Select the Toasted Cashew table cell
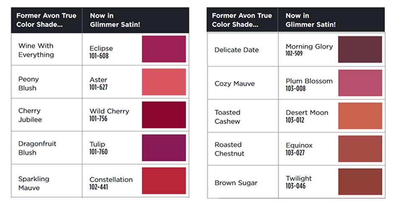The width and height of the screenshot is (395, 209). coord(243,116)
